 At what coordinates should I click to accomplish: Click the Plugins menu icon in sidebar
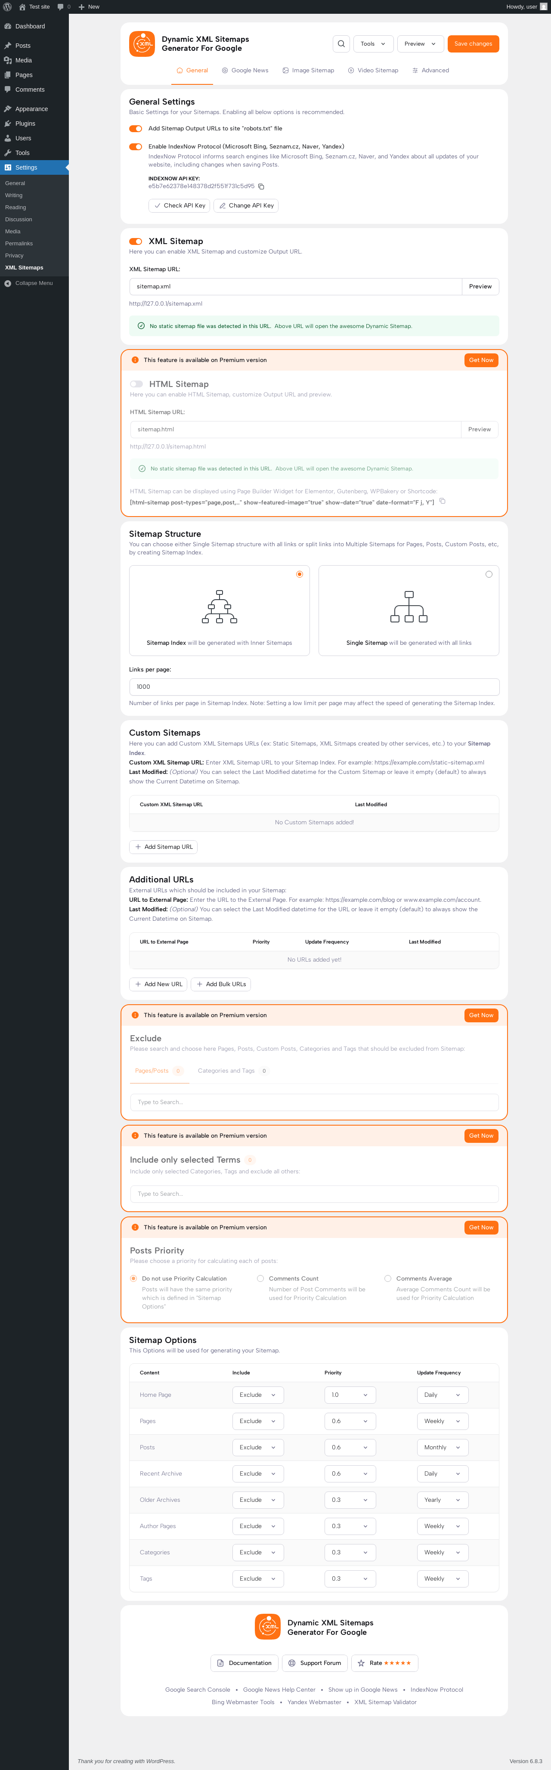point(8,124)
